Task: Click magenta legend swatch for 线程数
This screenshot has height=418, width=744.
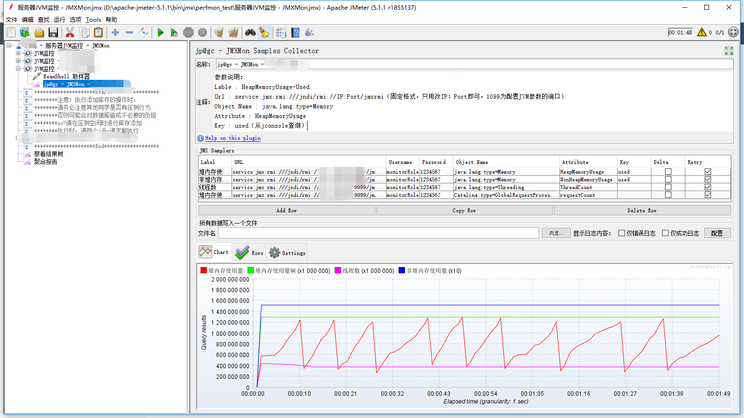Action: tap(338, 270)
